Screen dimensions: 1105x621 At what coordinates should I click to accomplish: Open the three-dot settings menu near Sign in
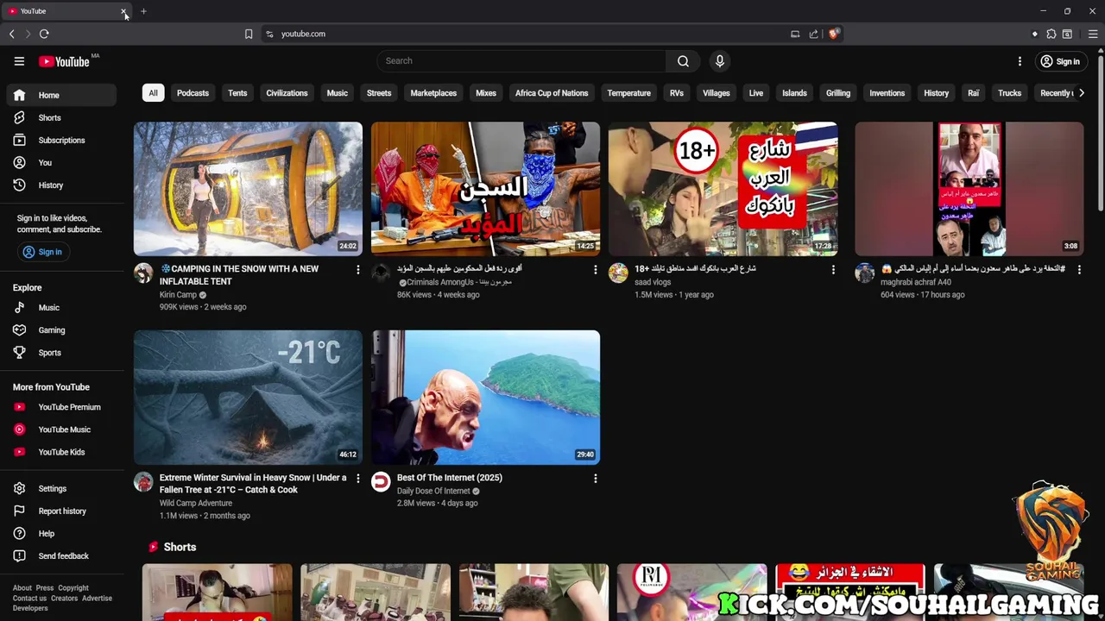[x=1020, y=61]
